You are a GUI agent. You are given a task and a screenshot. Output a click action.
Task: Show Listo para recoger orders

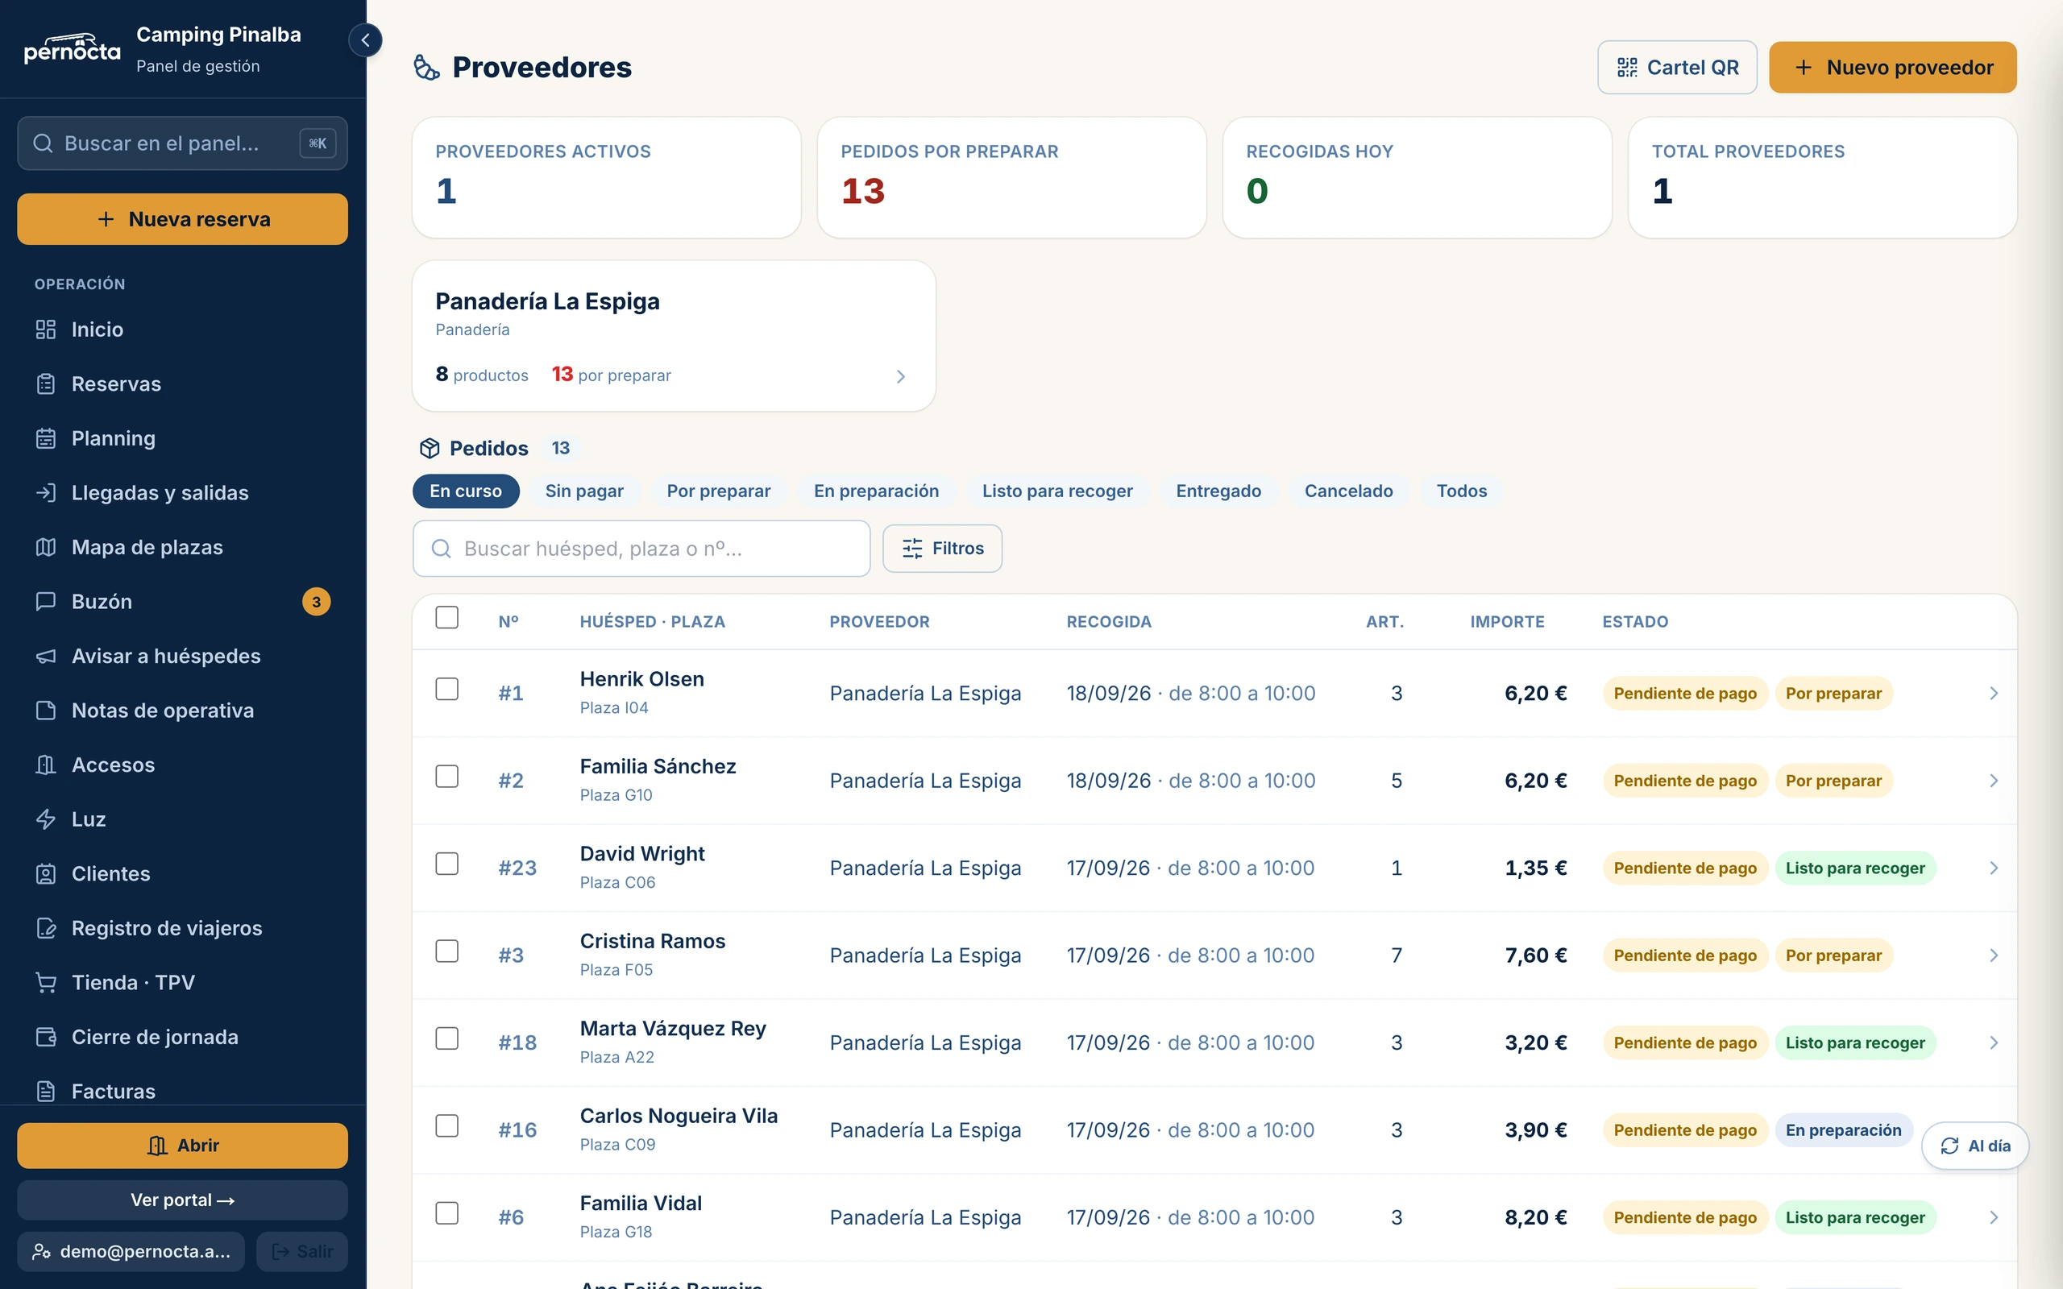(x=1057, y=491)
